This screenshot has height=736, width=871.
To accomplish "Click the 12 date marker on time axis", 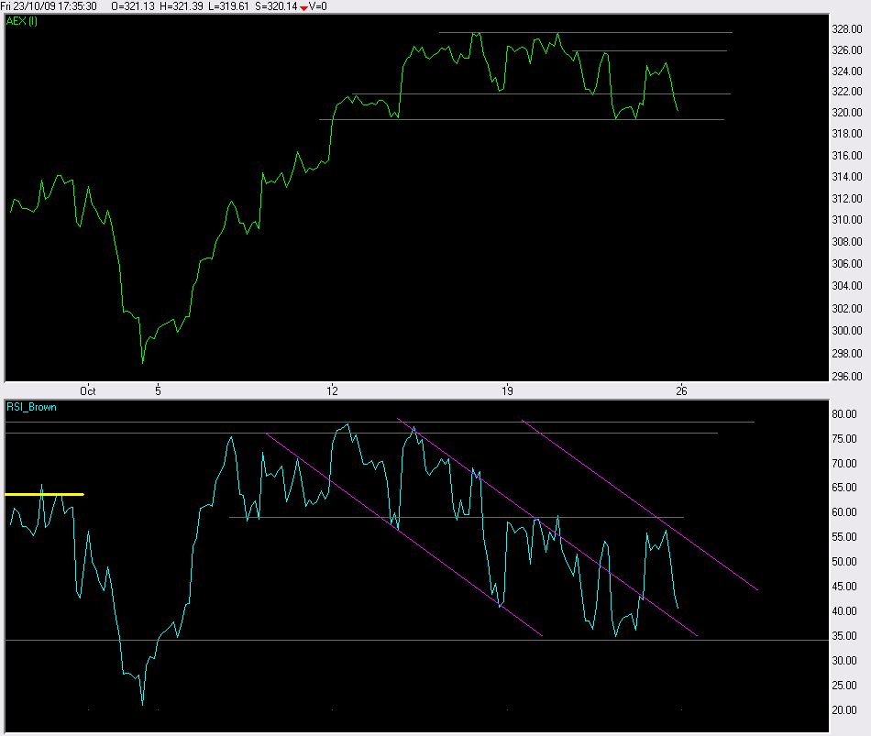I will [332, 390].
